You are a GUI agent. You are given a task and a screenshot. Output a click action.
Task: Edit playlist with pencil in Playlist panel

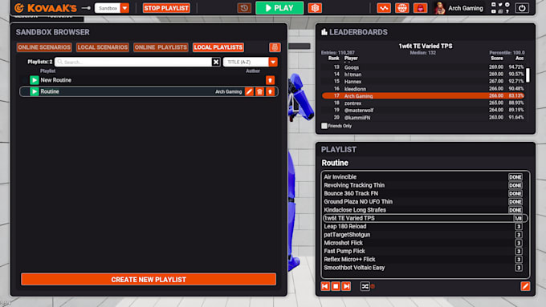click(x=525, y=286)
